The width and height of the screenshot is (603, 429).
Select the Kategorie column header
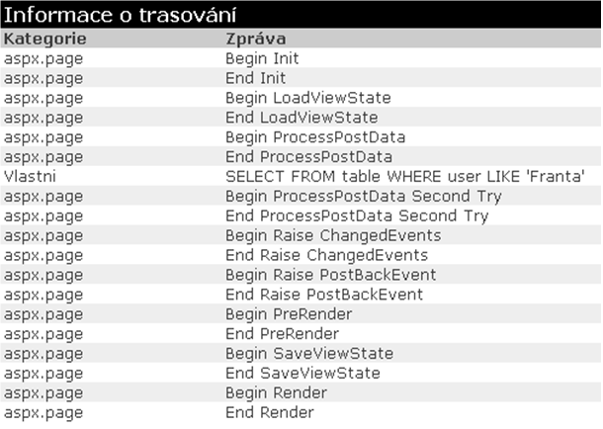click(x=45, y=39)
